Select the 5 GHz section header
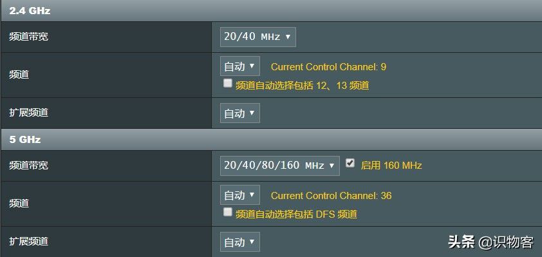 click(x=271, y=139)
